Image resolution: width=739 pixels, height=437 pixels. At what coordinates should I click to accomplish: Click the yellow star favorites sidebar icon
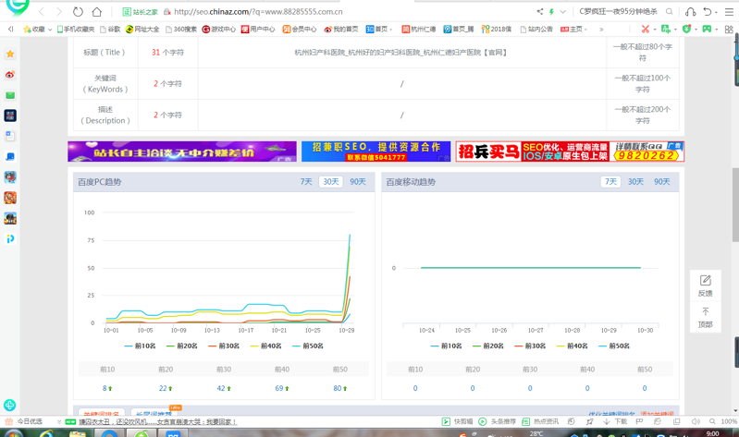click(10, 55)
